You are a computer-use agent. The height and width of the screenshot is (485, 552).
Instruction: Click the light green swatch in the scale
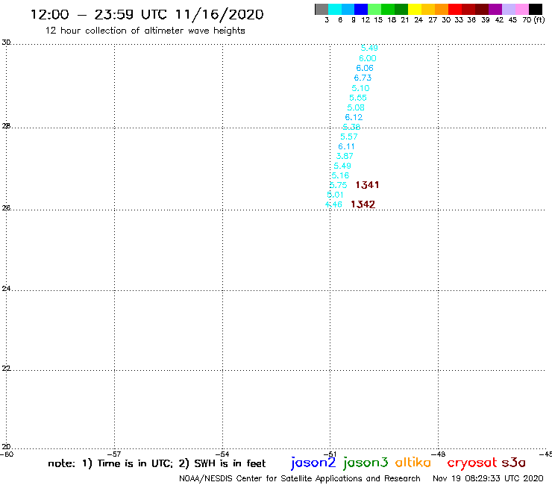374,9
